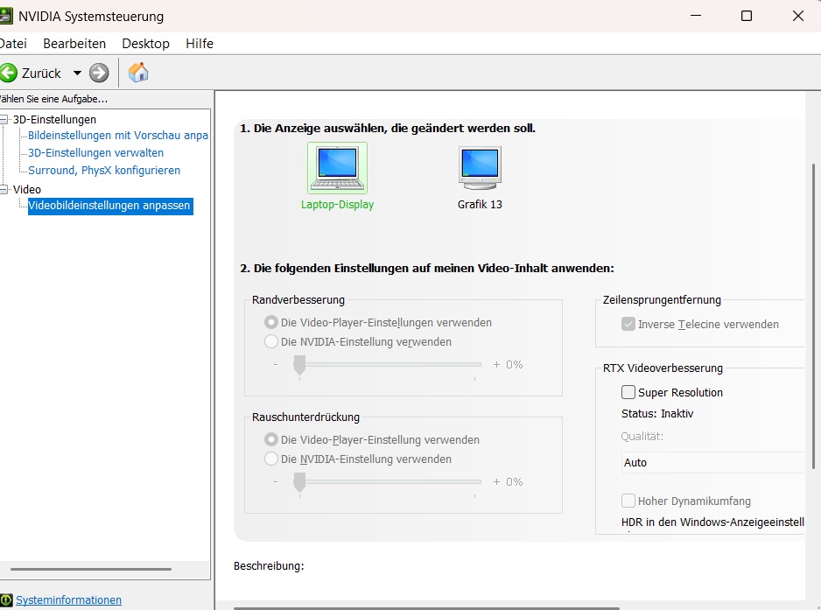Click the Grafik 13 label

[481, 205]
